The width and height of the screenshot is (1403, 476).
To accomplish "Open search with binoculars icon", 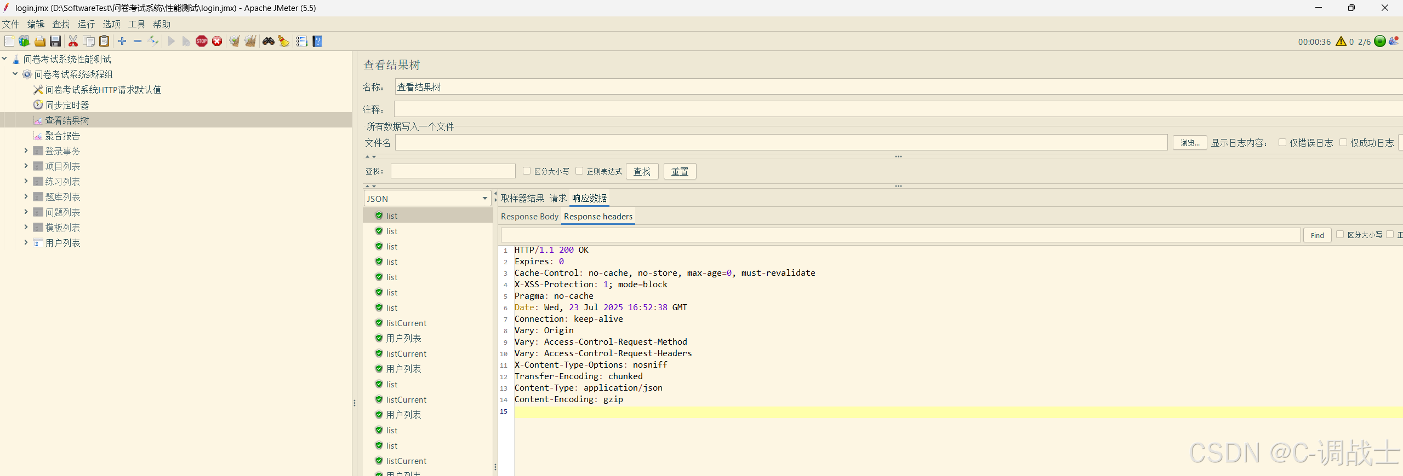I will coord(268,42).
